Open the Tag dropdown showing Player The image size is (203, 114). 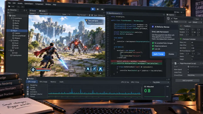point(180,22)
